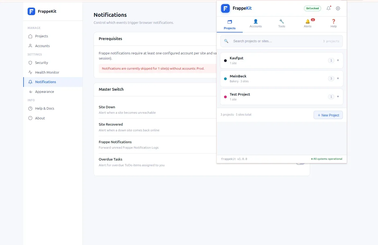Click the Kaufgut black color dot
Screen dimensions: 378x245
(x=225, y=61)
